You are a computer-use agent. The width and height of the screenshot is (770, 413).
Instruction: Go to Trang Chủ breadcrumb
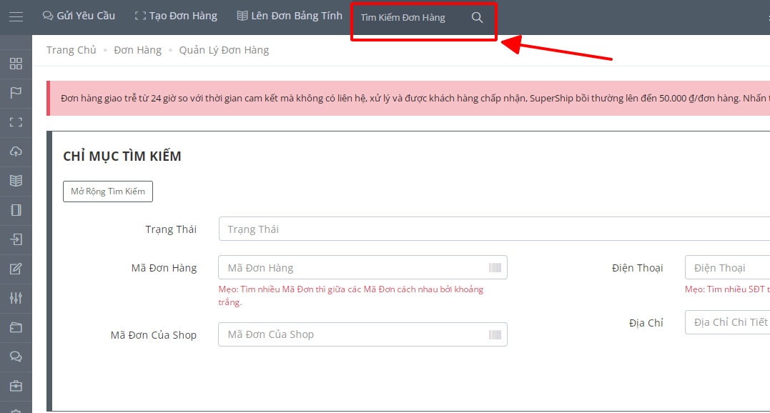point(71,50)
